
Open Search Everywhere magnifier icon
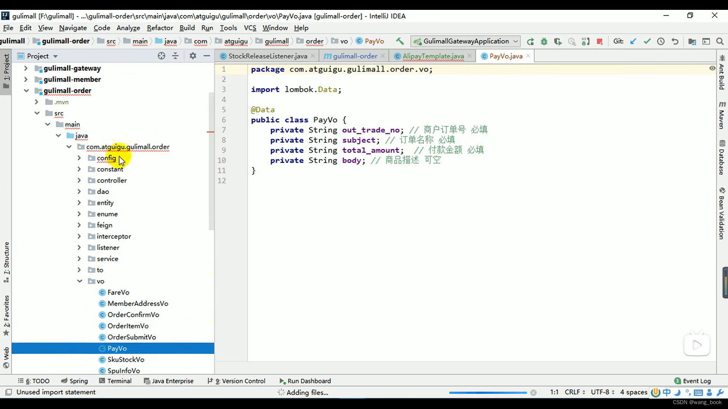pos(720,41)
